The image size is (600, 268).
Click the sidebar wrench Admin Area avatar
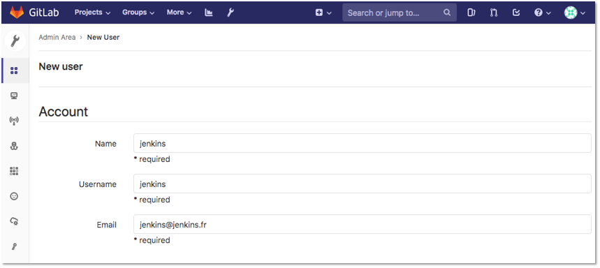tap(15, 41)
